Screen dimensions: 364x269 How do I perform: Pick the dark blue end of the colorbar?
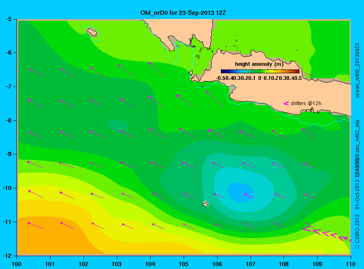click(223, 71)
